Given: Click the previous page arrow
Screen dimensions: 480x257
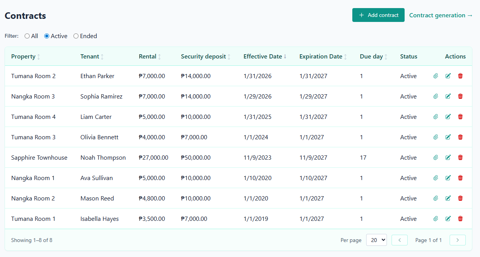Looking at the screenshot, I should point(400,240).
